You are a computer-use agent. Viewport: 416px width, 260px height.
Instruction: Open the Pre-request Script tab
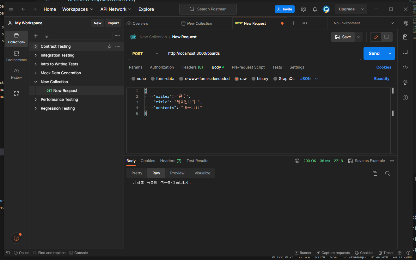click(x=248, y=67)
